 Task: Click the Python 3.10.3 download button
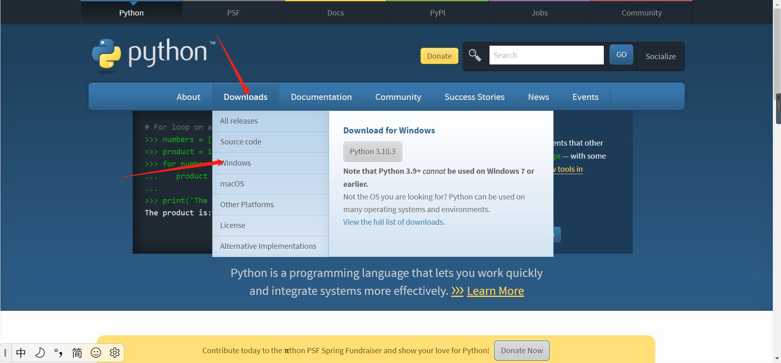372,151
